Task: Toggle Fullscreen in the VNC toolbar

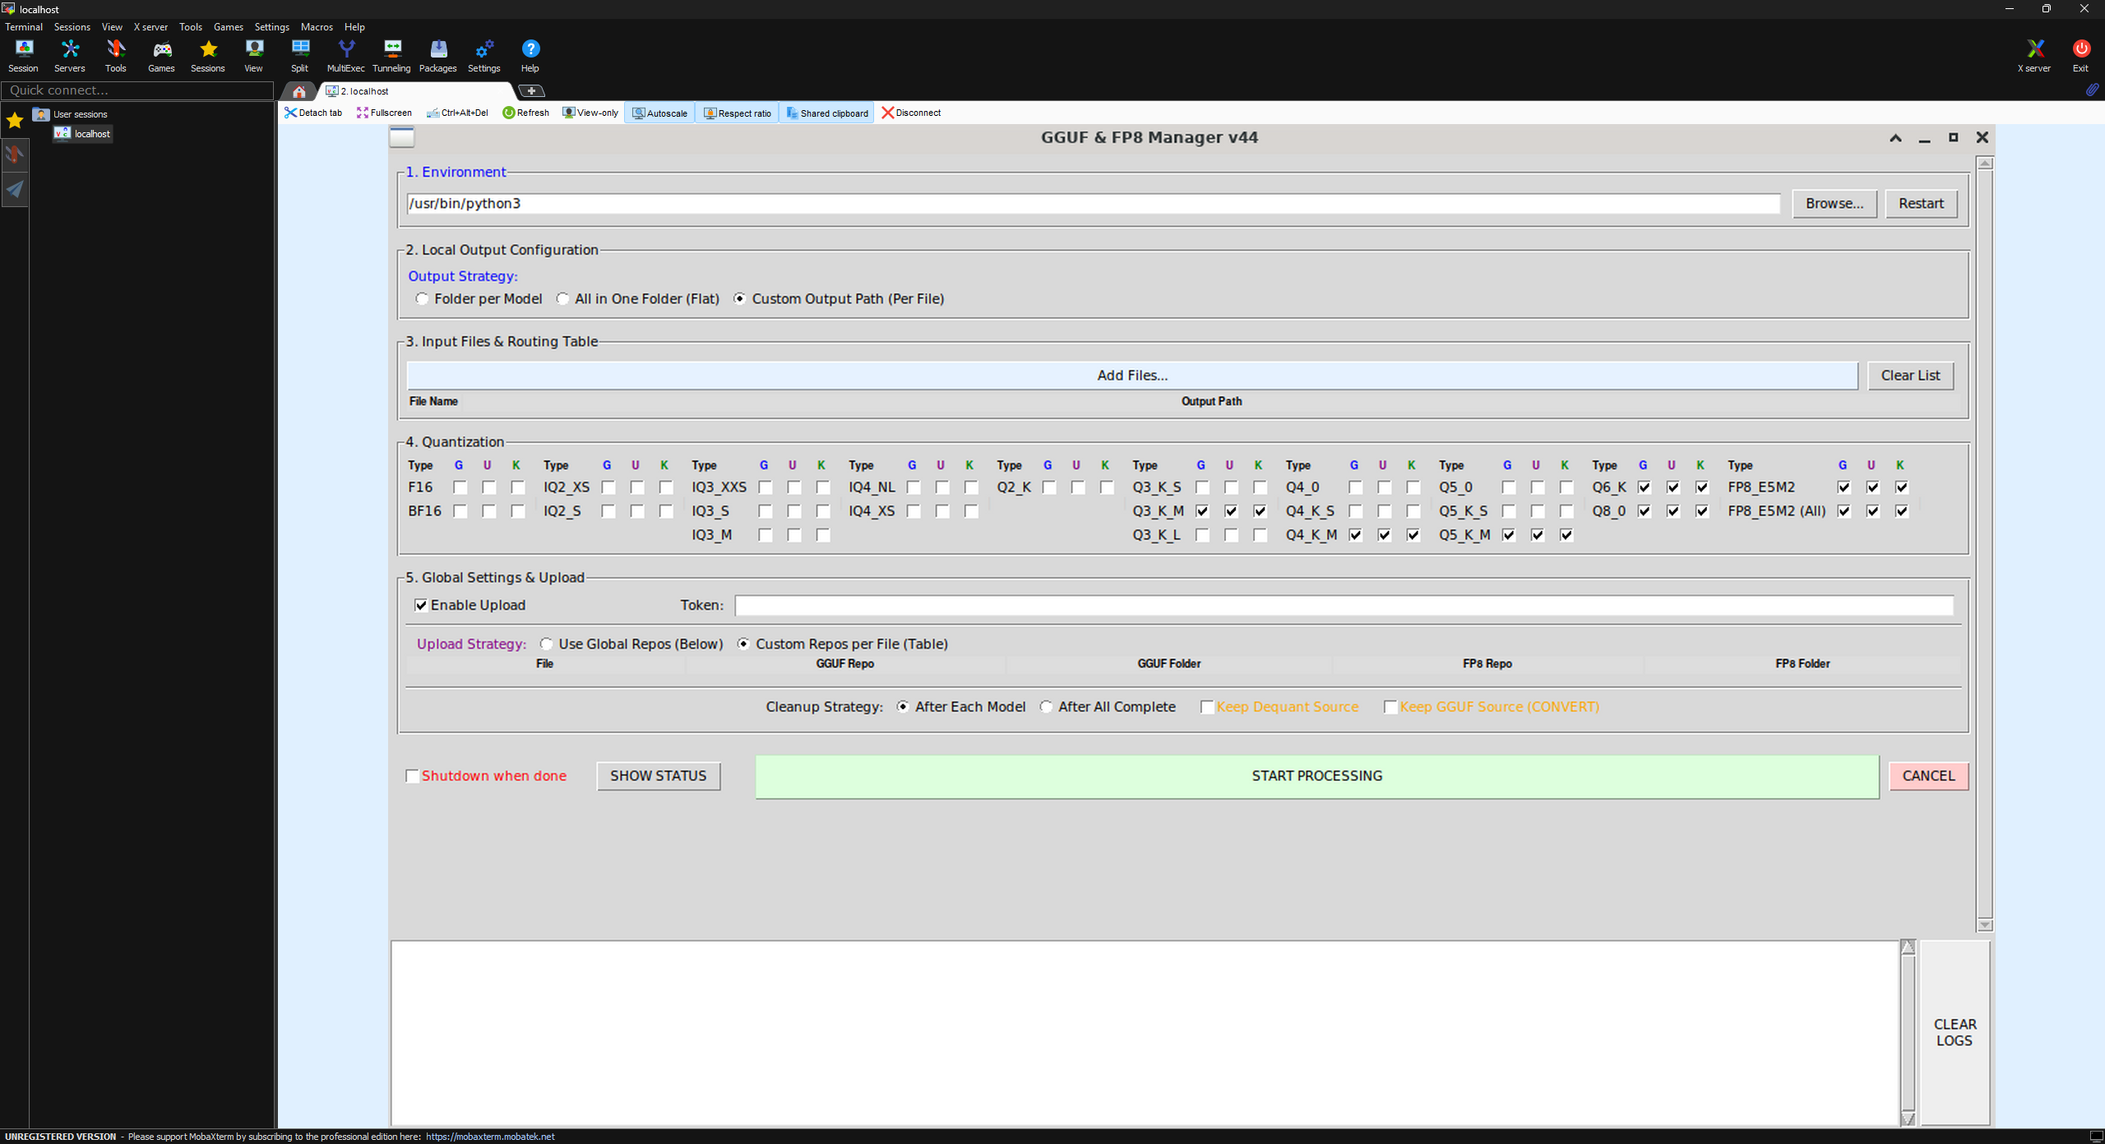Action: pos(384,113)
